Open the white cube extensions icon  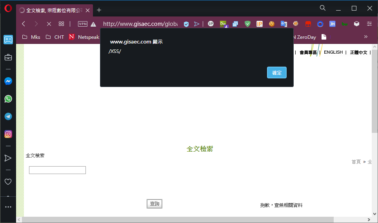356,24
